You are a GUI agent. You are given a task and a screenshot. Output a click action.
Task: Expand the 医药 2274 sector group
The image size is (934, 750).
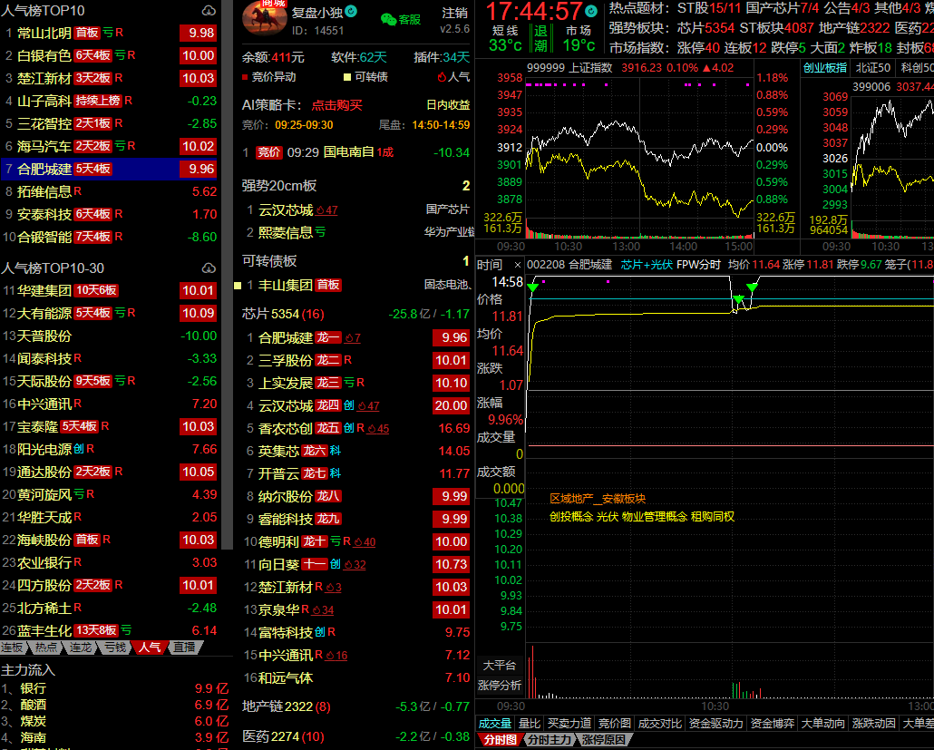(x=277, y=736)
